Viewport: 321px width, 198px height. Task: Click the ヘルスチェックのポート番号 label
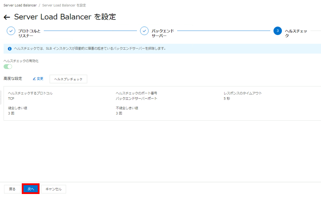[x=137, y=93]
